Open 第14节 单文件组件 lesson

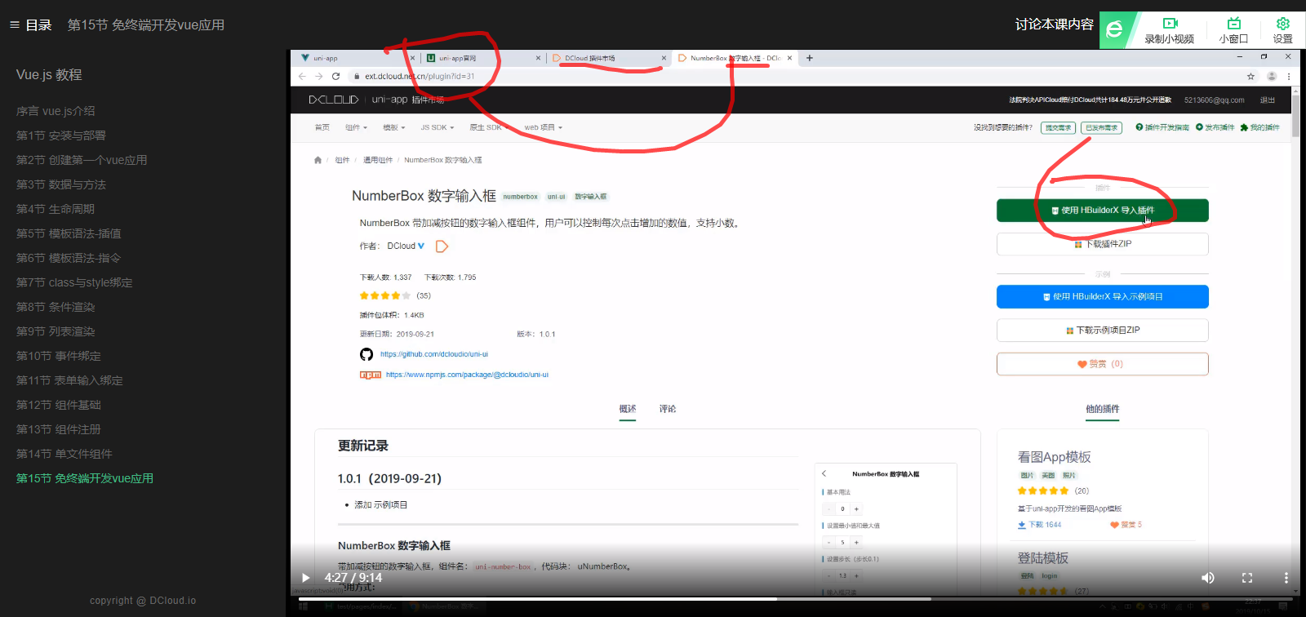pyautogui.click(x=64, y=454)
